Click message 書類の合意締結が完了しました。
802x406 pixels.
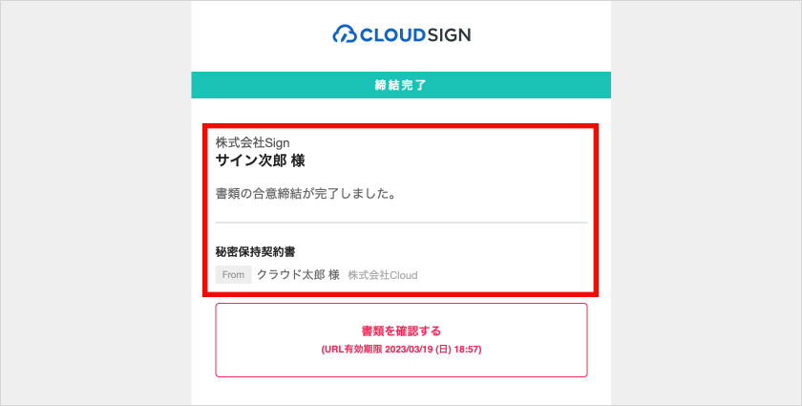(x=306, y=195)
